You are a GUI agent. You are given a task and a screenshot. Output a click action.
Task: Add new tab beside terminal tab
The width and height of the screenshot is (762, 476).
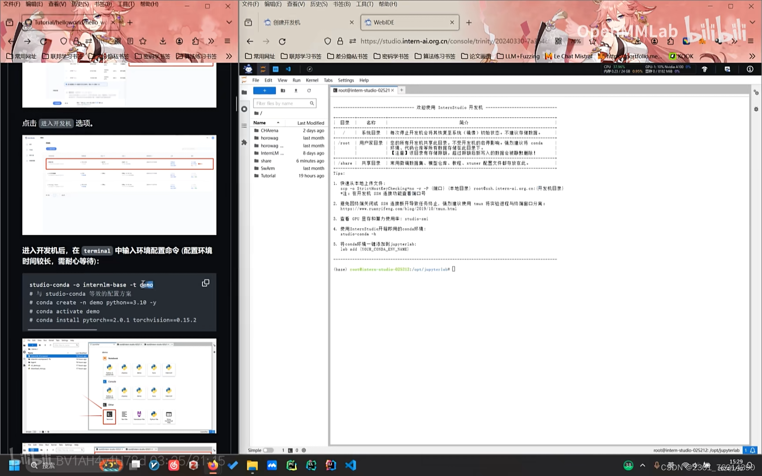pos(401,90)
